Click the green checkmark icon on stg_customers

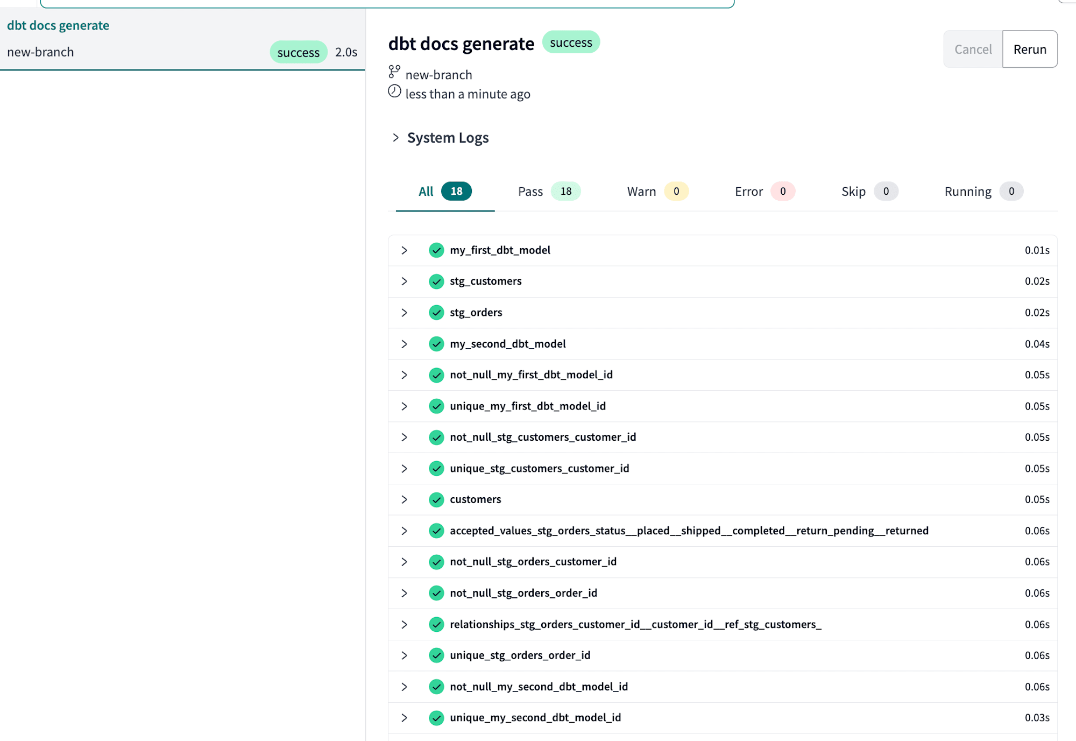pos(436,281)
